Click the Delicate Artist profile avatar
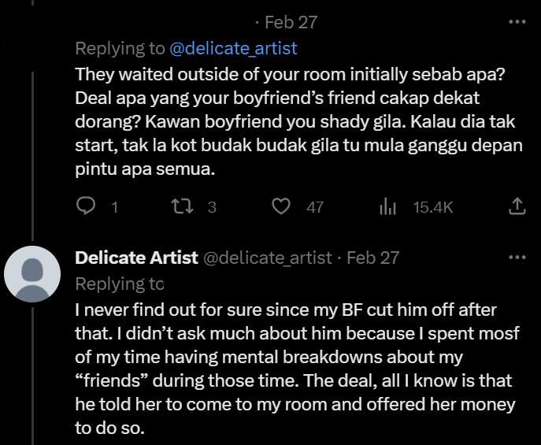541x445 pixels. [32, 274]
